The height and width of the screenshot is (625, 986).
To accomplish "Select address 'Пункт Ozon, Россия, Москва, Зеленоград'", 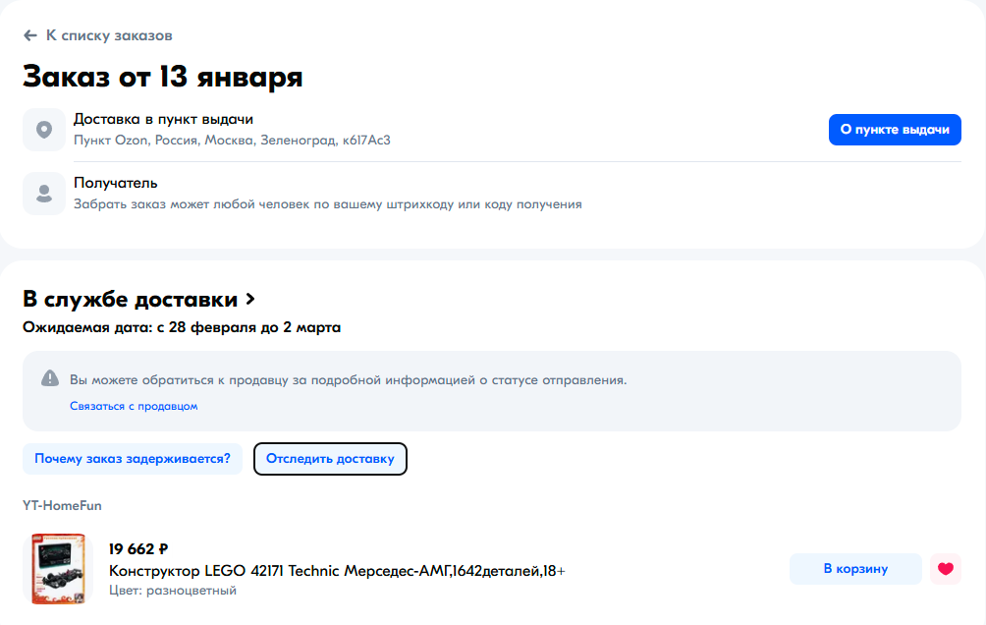I will (232, 140).
